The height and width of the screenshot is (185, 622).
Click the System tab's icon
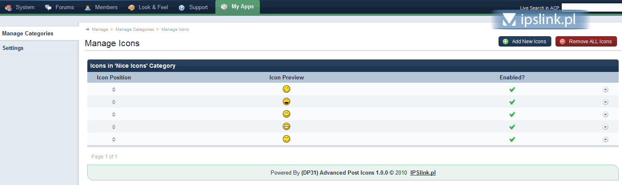tap(8, 7)
